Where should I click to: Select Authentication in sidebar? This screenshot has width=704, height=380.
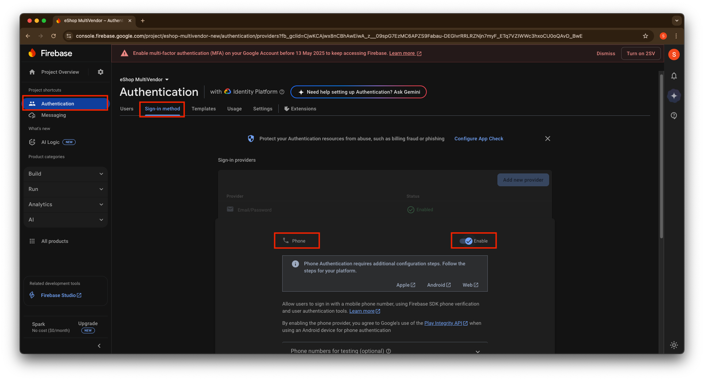click(x=66, y=104)
